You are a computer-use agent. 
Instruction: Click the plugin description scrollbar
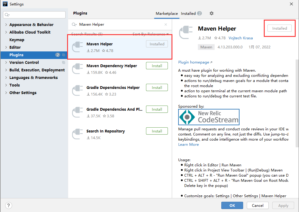click(x=297, y=103)
